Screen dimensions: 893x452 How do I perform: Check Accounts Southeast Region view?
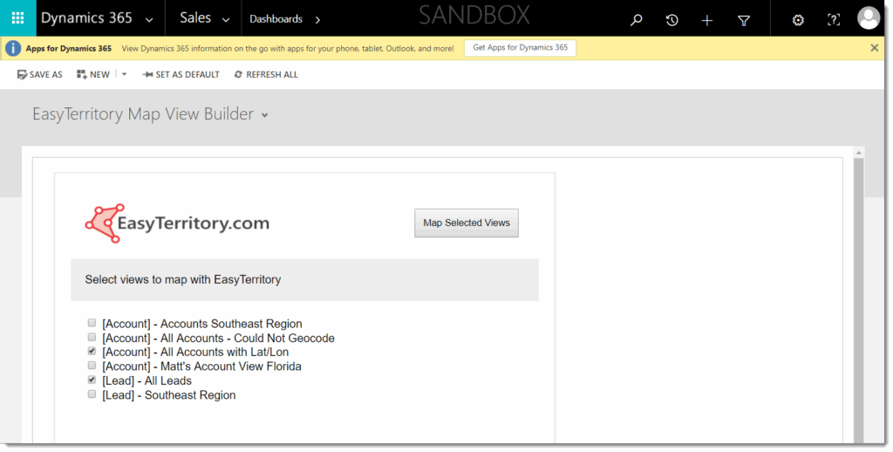(x=92, y=324)
